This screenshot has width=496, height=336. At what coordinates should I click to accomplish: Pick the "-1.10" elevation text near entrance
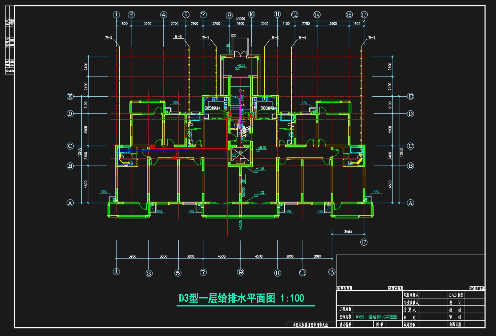(x=228, y=48)
